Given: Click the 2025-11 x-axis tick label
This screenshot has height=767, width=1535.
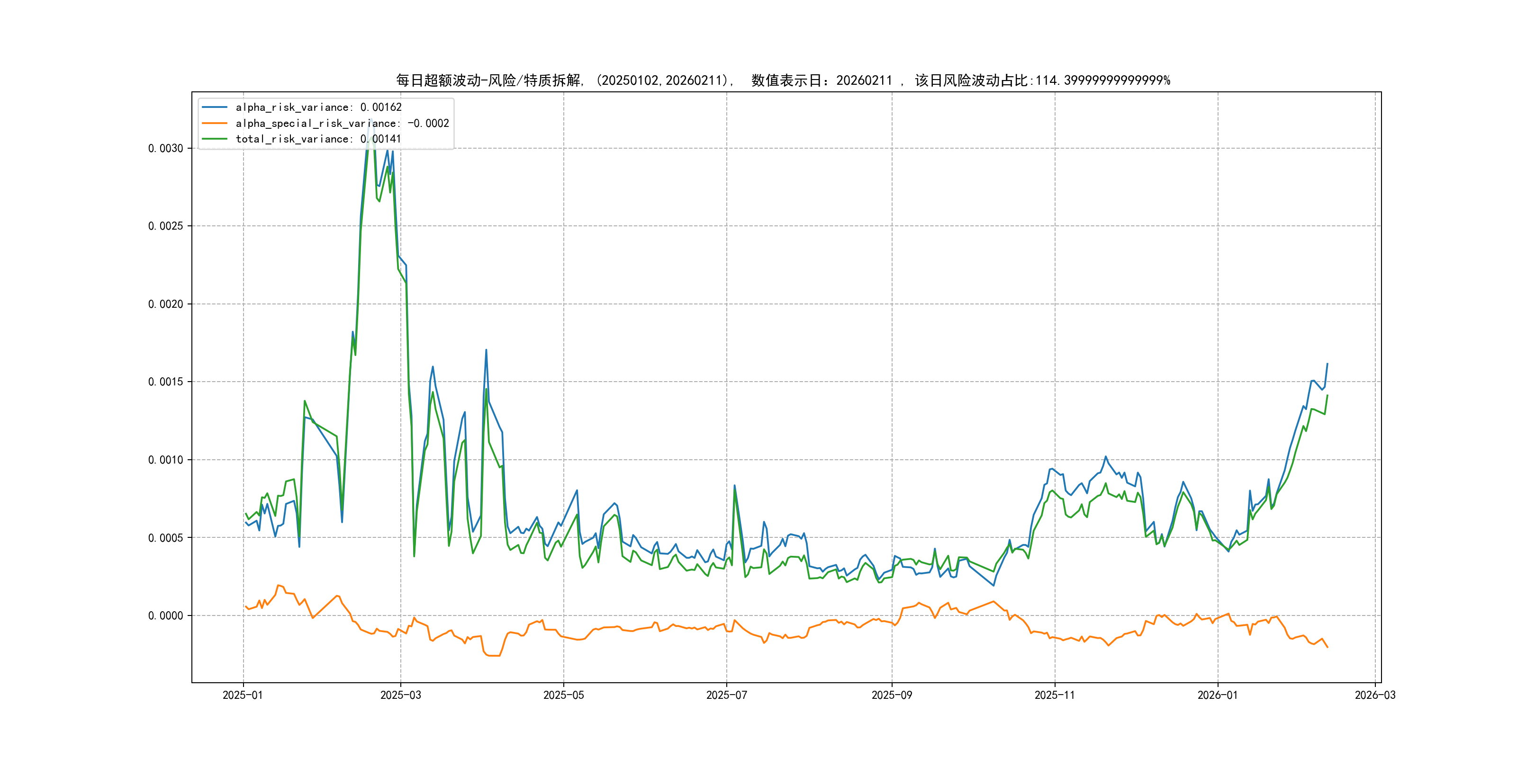Looking at the screenshot, I should point(1055,695).
